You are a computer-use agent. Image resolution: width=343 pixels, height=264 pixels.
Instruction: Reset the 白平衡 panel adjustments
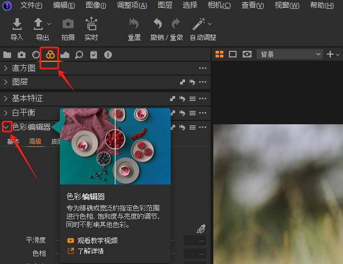tap(182, 113)
